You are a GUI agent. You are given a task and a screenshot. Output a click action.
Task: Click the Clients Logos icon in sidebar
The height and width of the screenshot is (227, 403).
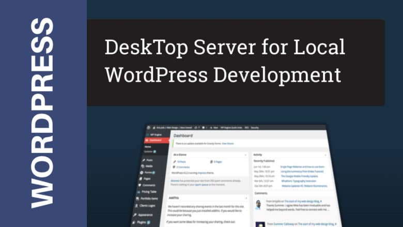coord(136,206)
